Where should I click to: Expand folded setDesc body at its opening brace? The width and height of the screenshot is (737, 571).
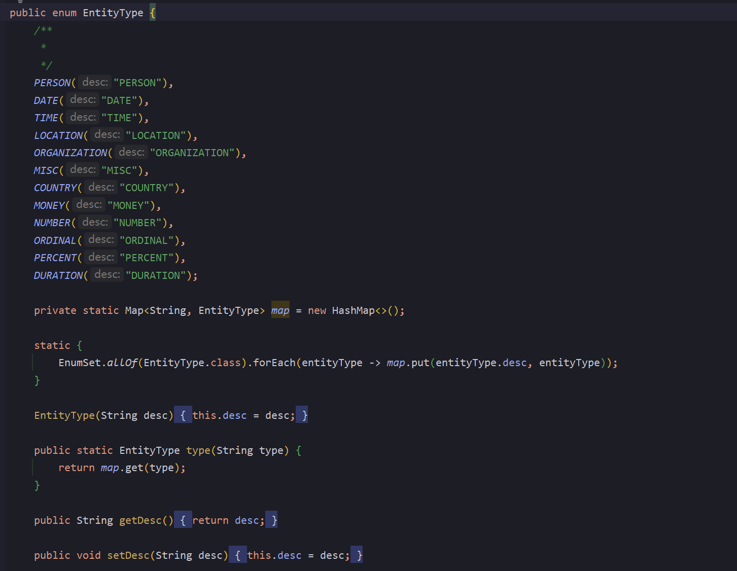[238, 555]
